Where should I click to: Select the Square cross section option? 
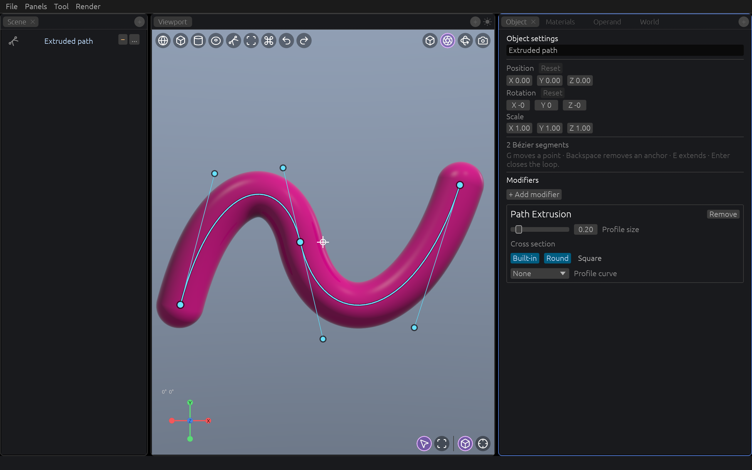tap(590, 258)
